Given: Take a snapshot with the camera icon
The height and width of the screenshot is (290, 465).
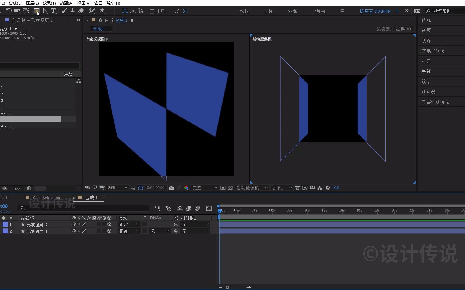Looking at the screenshot, I should tap(171, 188).
